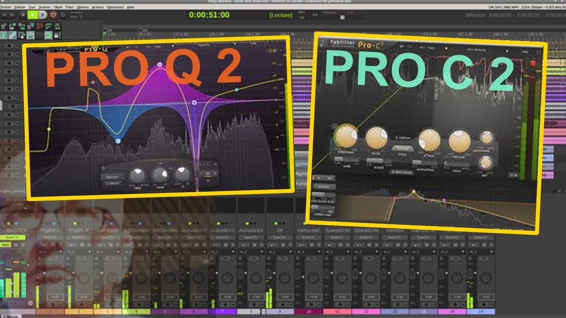
Task: Click the volume value box on track 10
Action: tap(314, 297)
